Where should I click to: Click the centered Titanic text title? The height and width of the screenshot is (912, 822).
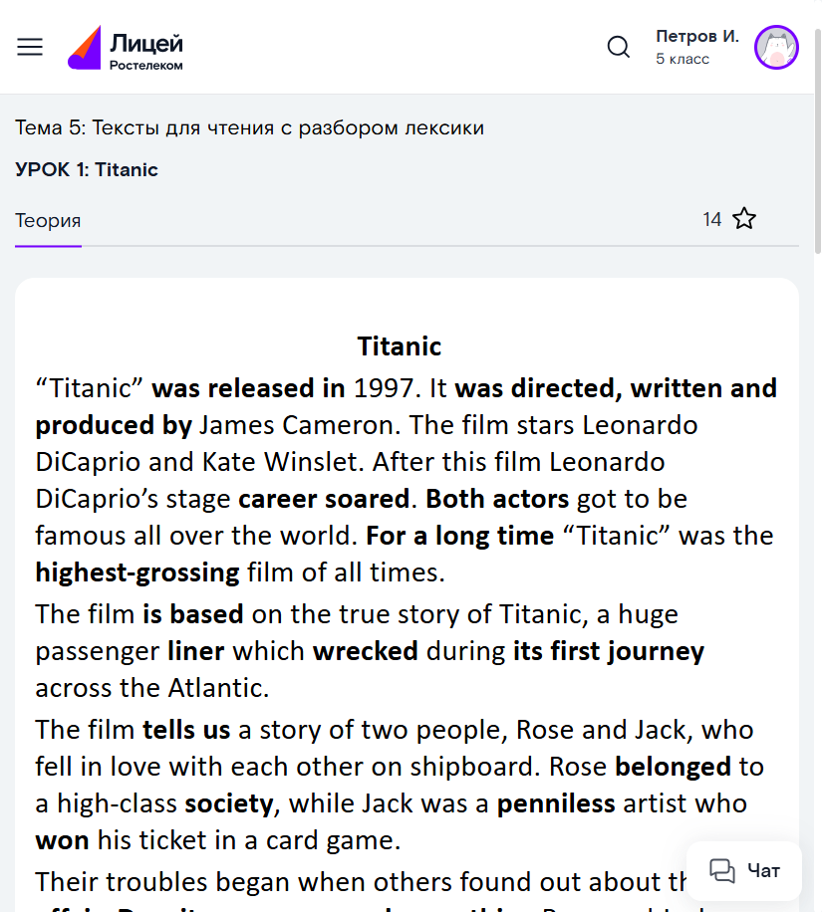tap(400, 346)
